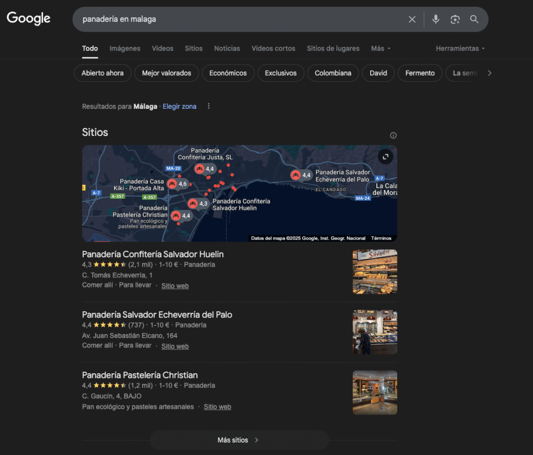533x455 pixels.
Task: Switch to the Noticias tab
Action: coord(227,48)
